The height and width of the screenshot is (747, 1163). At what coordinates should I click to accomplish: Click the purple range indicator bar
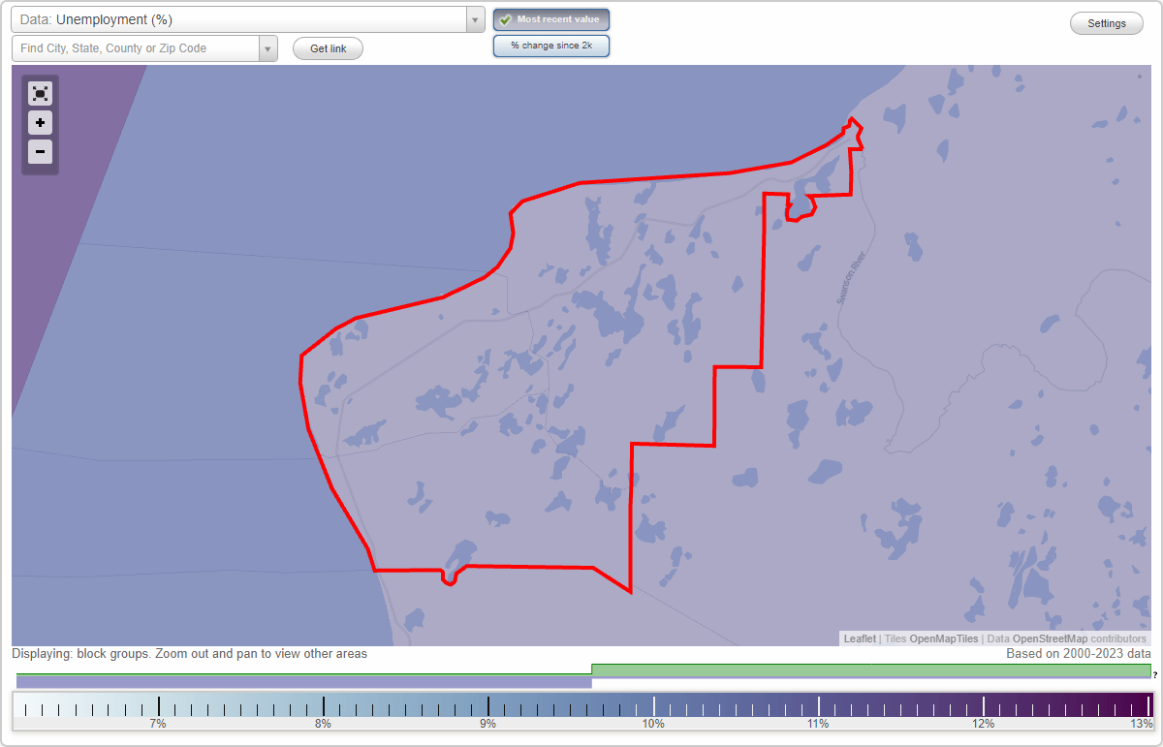point(305,681)
